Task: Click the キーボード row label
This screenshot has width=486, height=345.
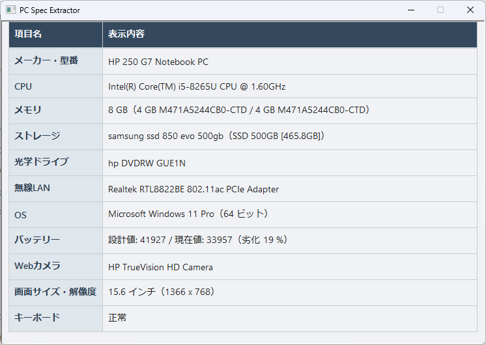Action: (x=37, y=318)
